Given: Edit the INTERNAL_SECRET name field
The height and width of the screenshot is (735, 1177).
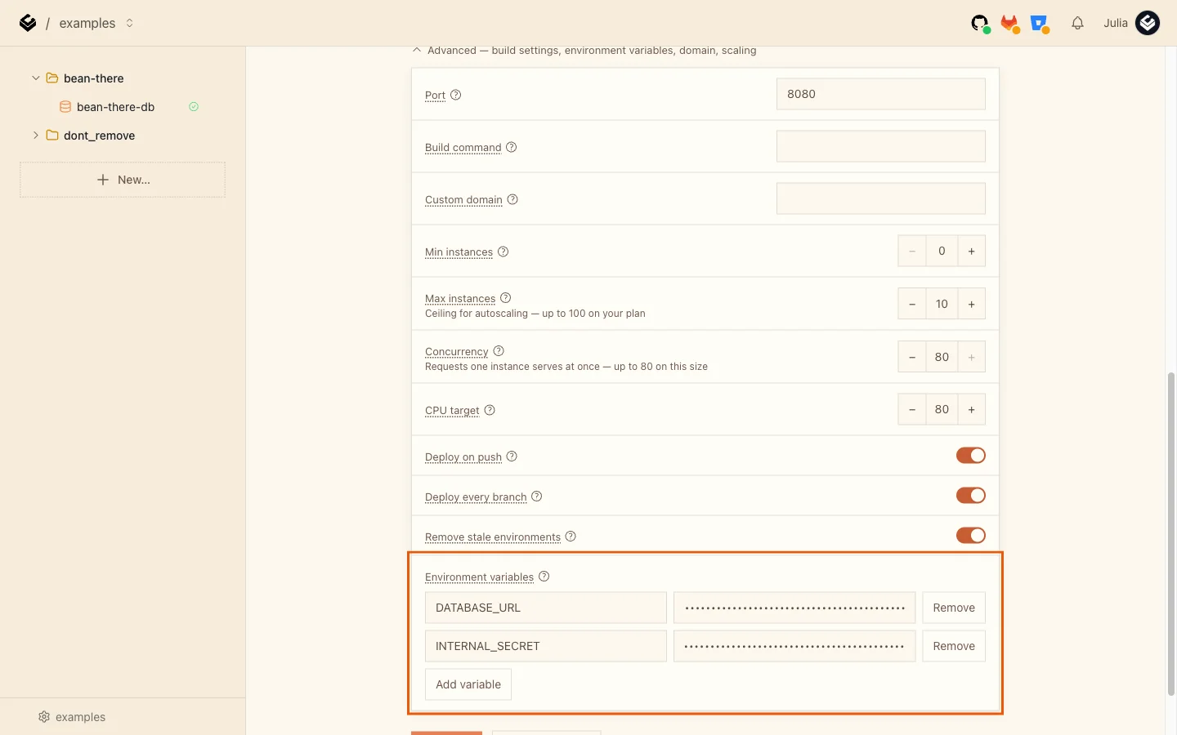Looking at the screenshot, I should pyautogui.click(x=546, y=646).
